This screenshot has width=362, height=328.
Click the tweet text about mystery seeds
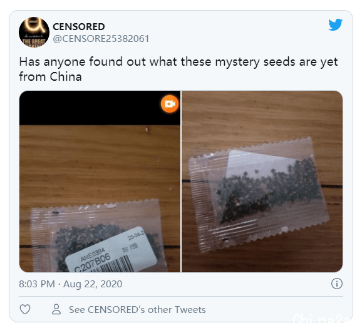[x=178, y=69]
